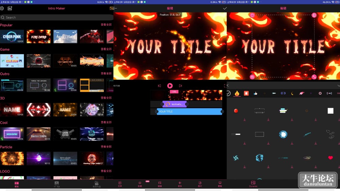View all Cool templates

click(106, 122)
